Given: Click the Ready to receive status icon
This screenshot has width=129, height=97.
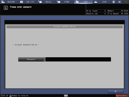Looking at the screenshot, I should 10,95.
